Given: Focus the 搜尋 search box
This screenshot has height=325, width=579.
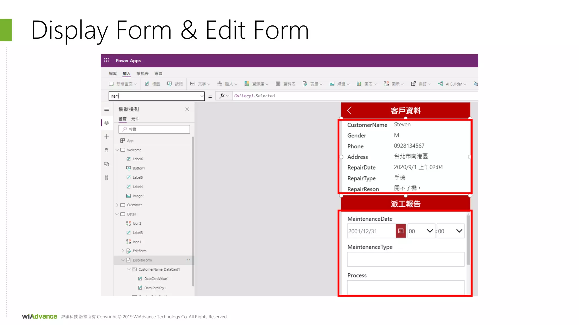Looking at the screenshot, I should tap(154, 129).
